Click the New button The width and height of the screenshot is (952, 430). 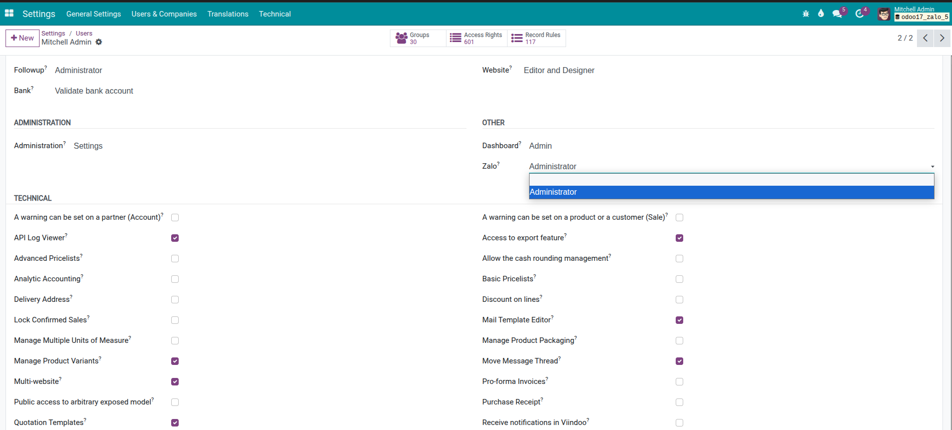tap(23, 38)
